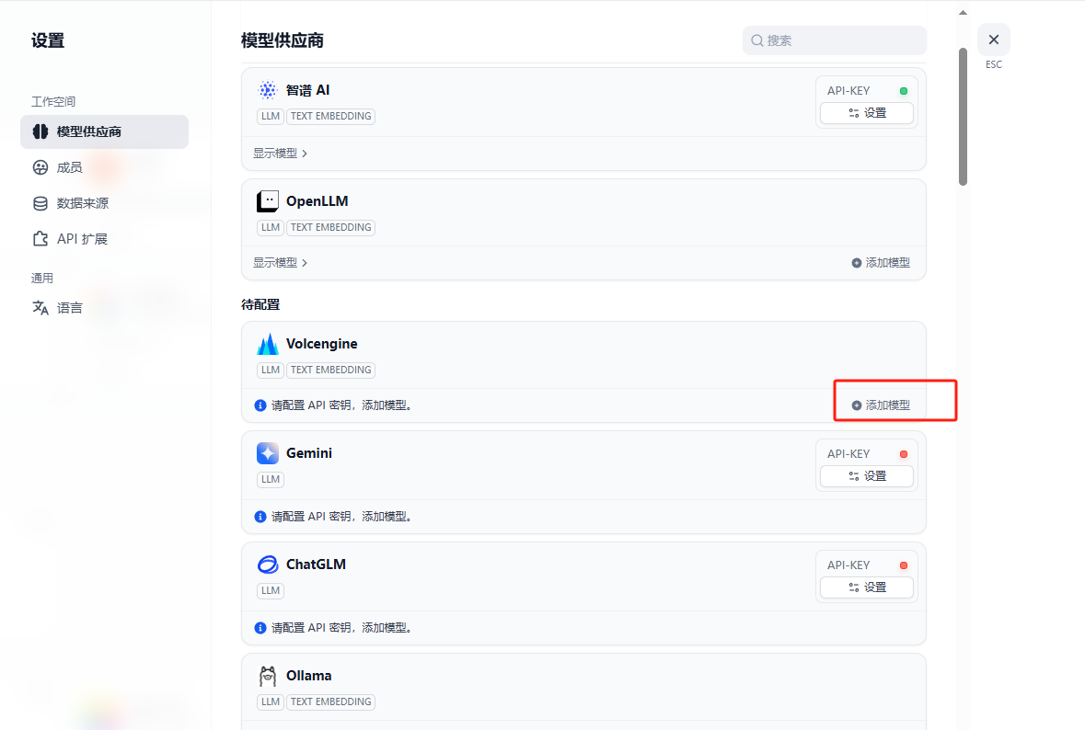
Task: Click the green API-KEY status dot for 智谱 AI
Action: click(x=903, y=90)
